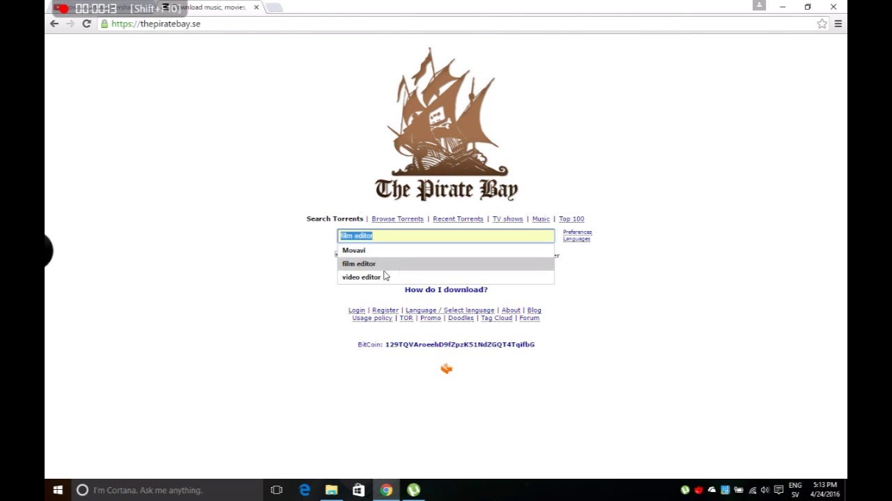Image resolution: width=892 pixels, height=501 pixels.
Task: Launch Microsoft Edge from the taskbar
Action: coord(305,490)
